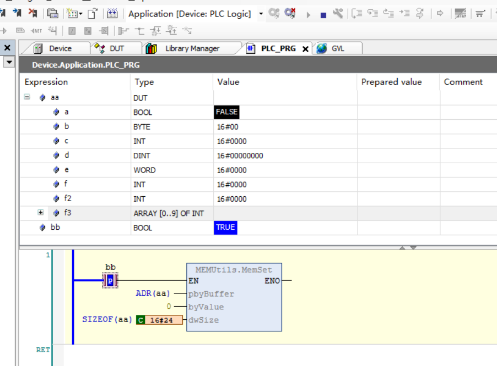
Task: Select the MEMUtils.MemSet function block
Action: tap(234, 297)
